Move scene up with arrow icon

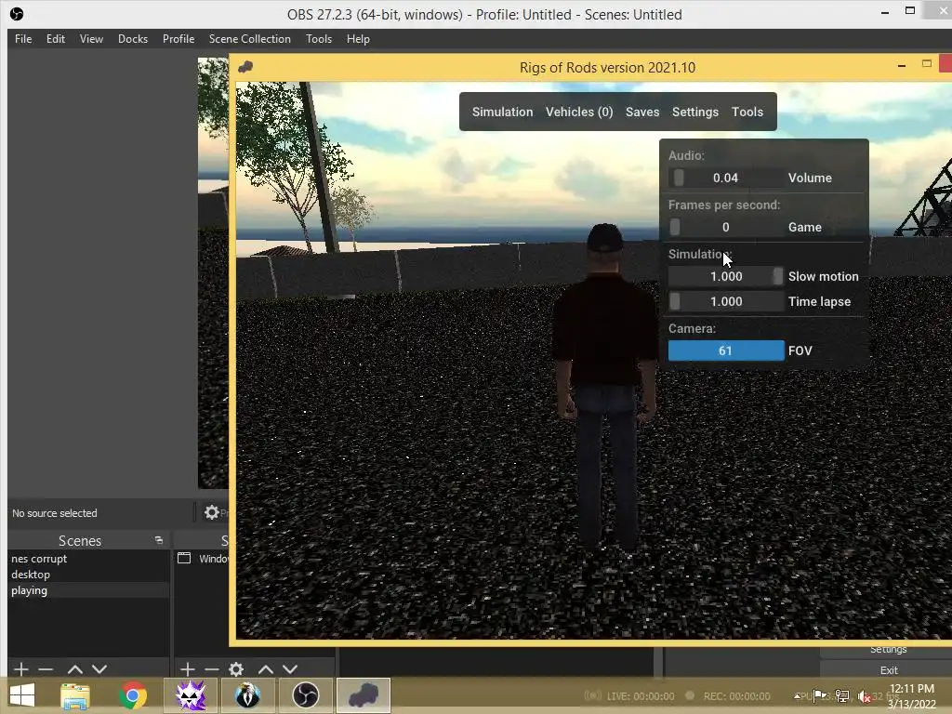(x=75, y=669)
